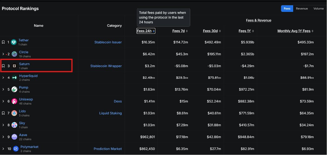Toggle the bookmark for Tether
Viewport: 327px width, 155px height.
[3, 42]
